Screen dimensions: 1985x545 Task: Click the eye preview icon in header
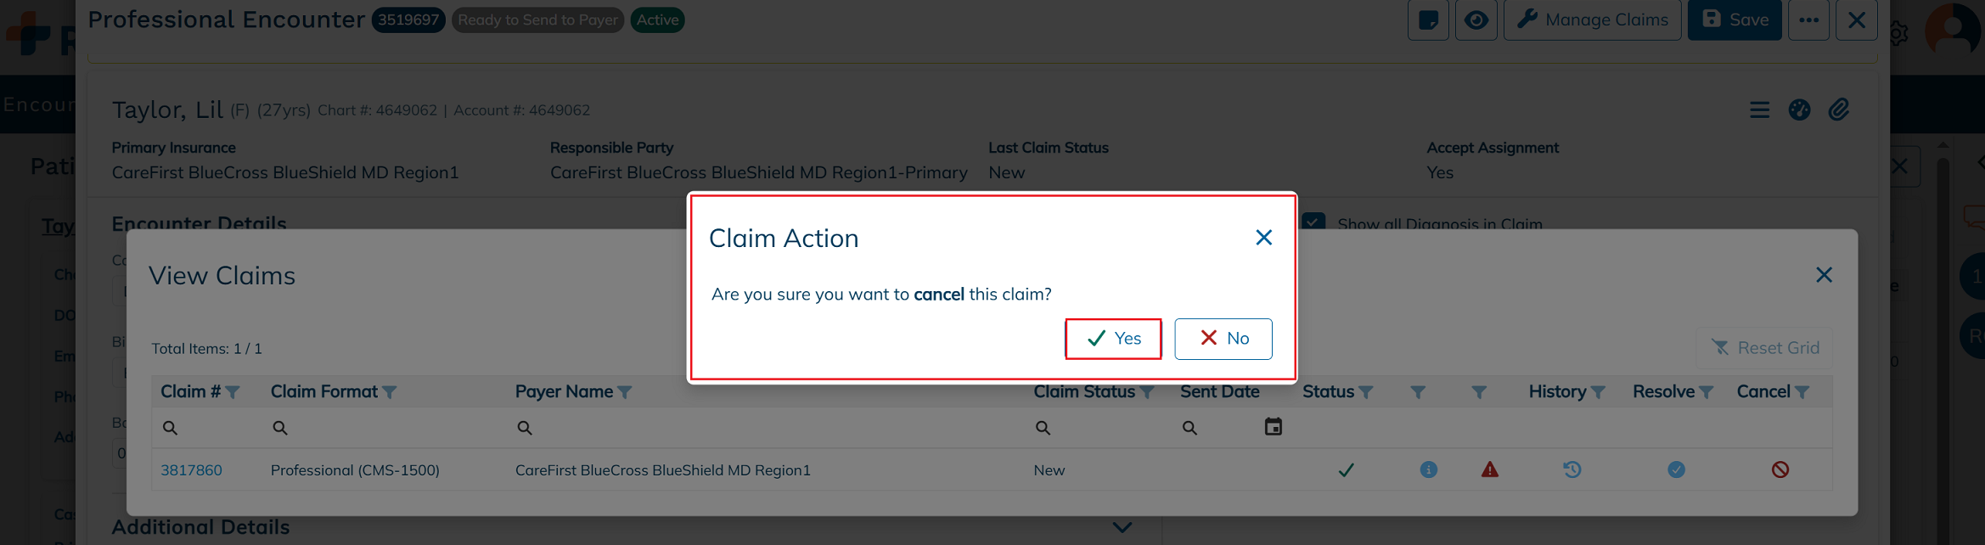coord(1476,20)
